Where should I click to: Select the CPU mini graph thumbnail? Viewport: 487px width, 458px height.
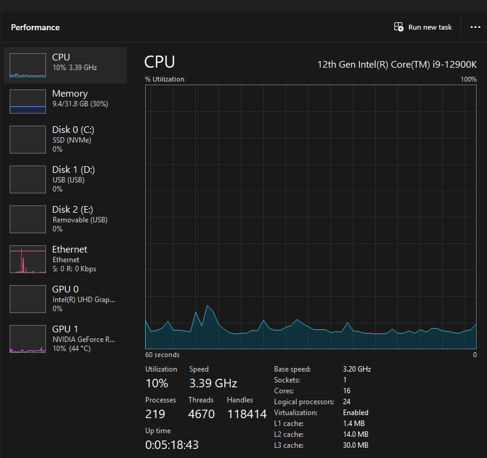point(28,65)
